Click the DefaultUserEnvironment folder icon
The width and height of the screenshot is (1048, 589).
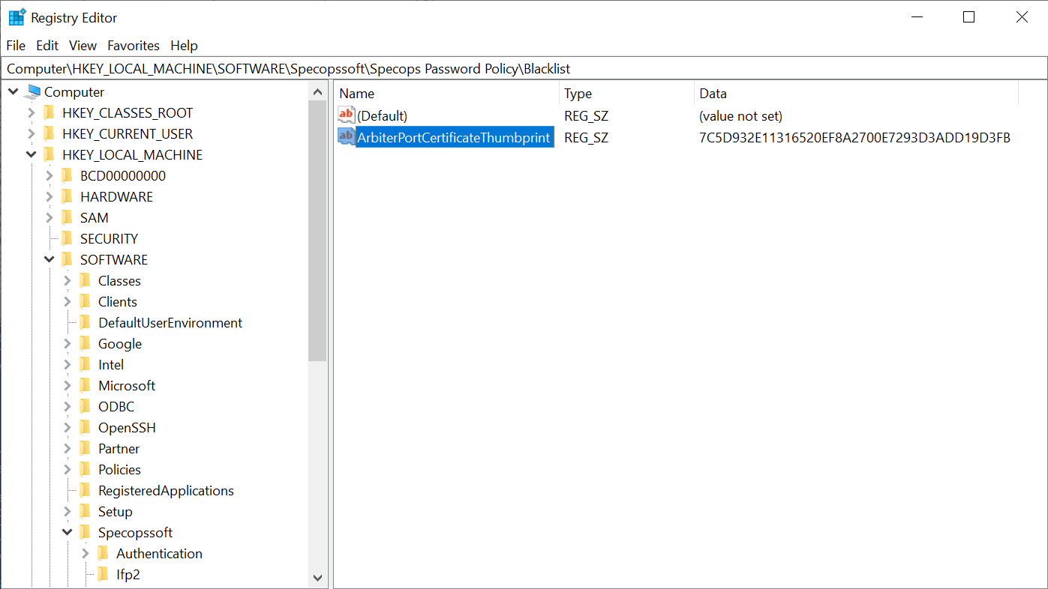click(x=86, y=323)
